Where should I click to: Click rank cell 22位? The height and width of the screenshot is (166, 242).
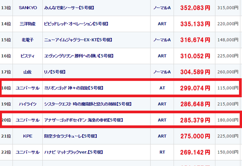(x=6, y=152)
